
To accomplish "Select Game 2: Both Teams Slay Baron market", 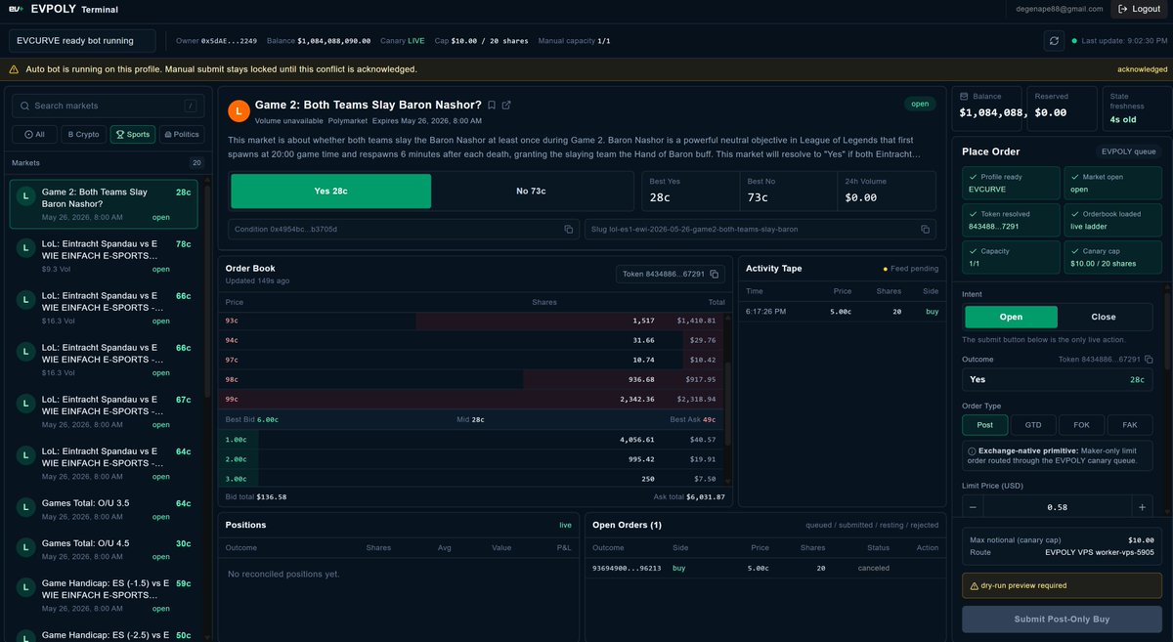I will tap(104, 204).
